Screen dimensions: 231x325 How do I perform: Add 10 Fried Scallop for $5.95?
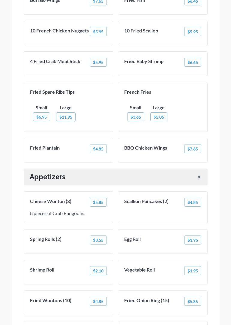(193, 32)
